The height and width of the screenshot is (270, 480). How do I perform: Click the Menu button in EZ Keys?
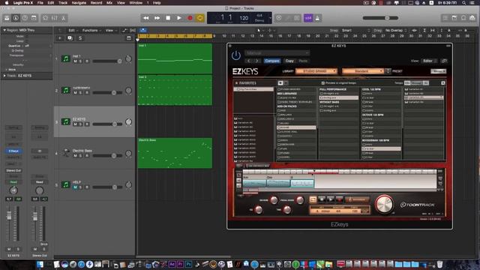438,71
